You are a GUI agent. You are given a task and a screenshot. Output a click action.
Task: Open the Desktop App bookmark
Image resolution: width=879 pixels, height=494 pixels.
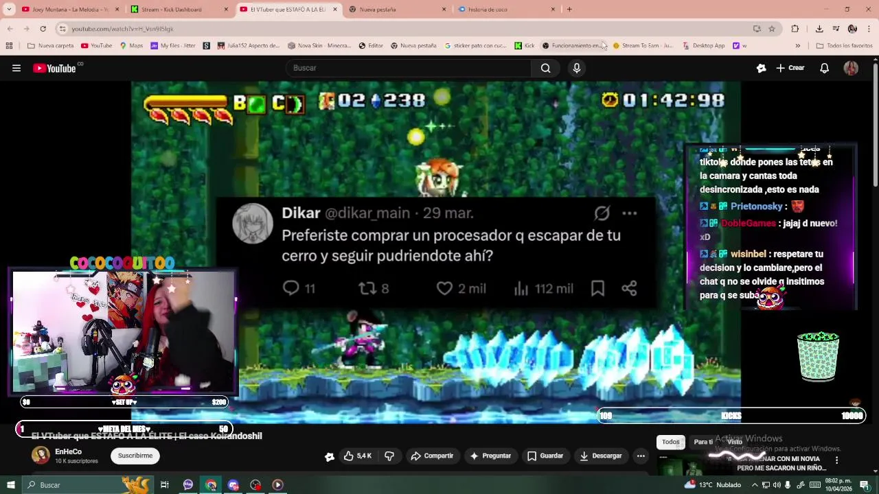pyautogui.click(x=704, y=46)
